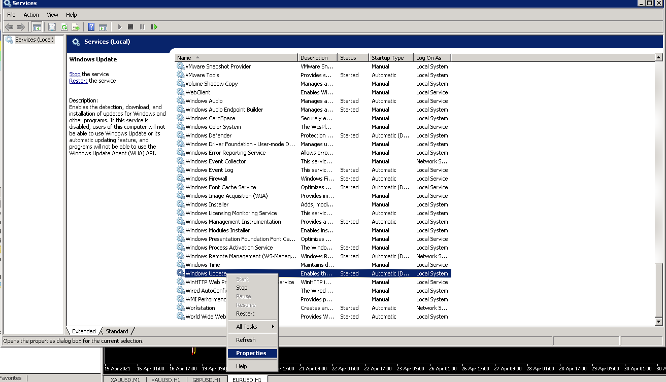Open the Action menu
The image size is (666, 382).
coord(31,15)
